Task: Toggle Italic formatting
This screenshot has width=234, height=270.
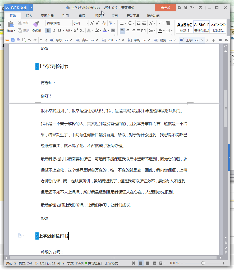Action: pos(54,30)
